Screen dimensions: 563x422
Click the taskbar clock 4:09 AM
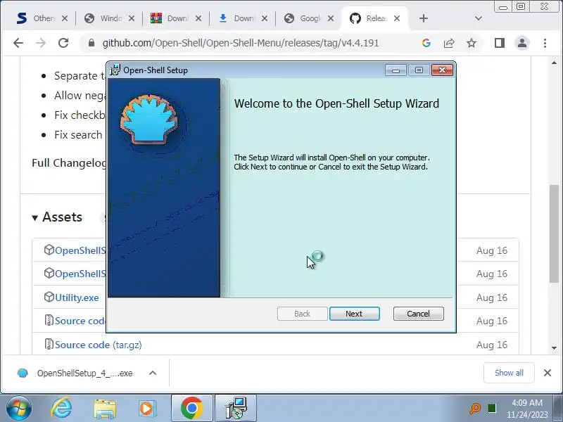point(527,402)
